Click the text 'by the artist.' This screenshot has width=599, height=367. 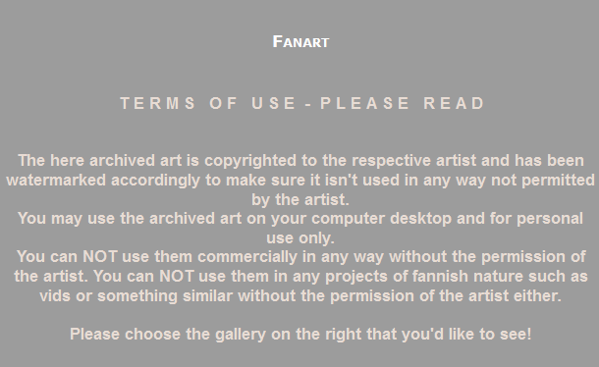click(300, 200)
